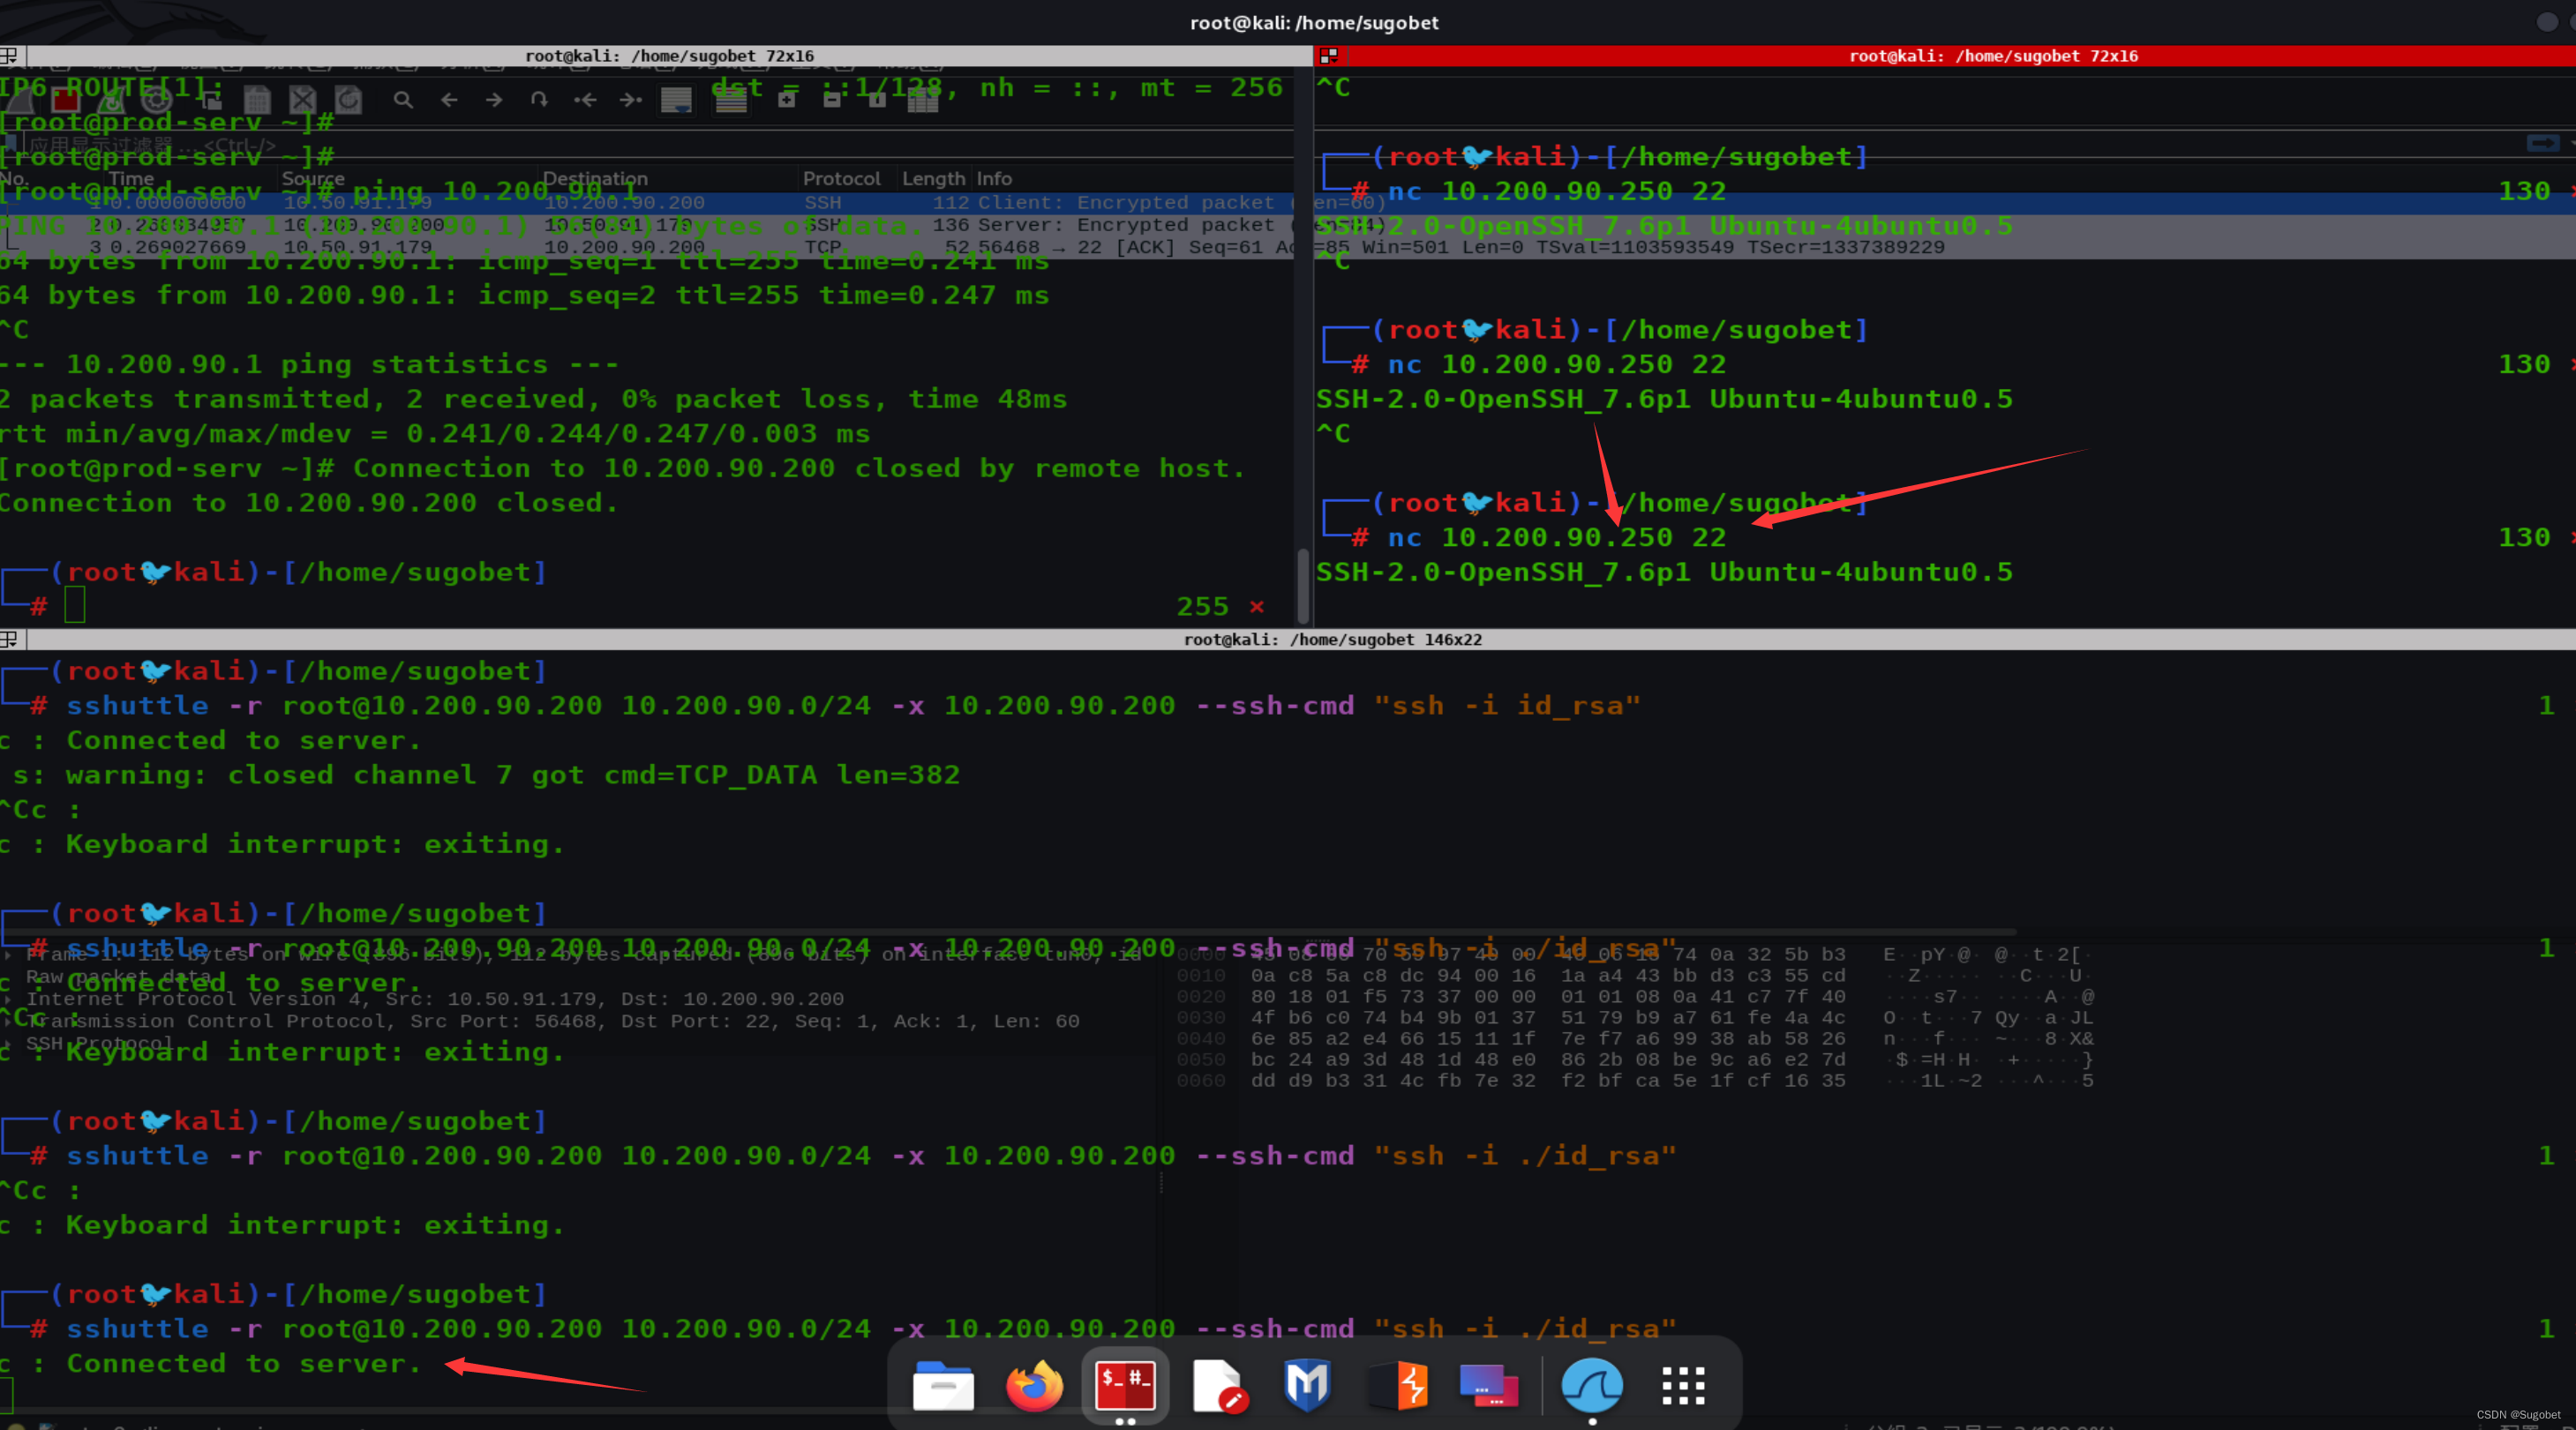
Task: Go forward one packet in Wireshark toolbar
Action: [494, 100]
